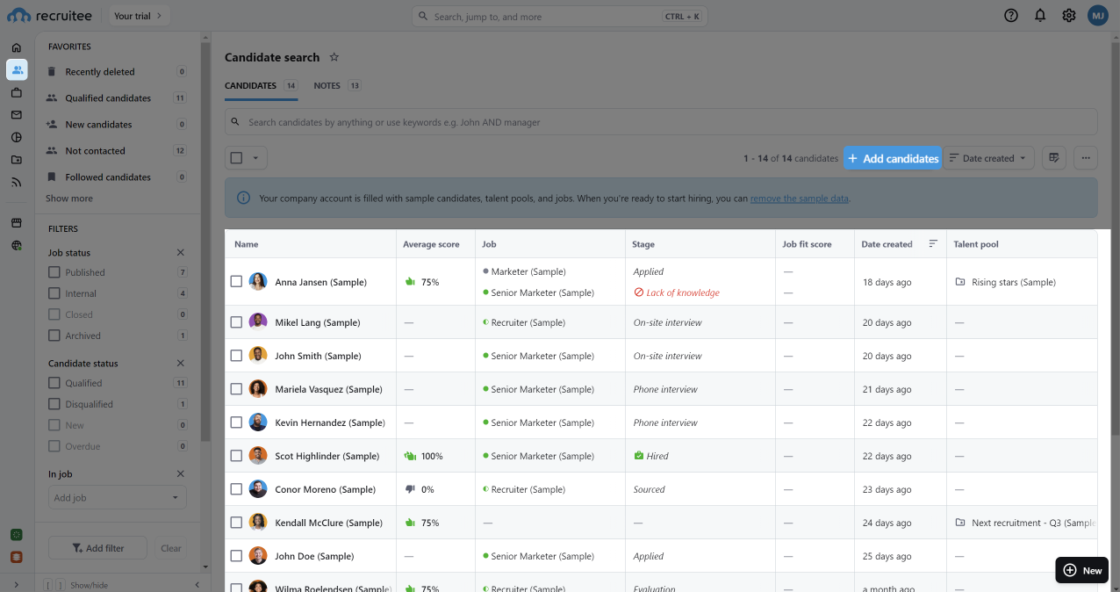Screen dimensions: 1120x592
Task: Check the Published job status filter
Action: 54,272
